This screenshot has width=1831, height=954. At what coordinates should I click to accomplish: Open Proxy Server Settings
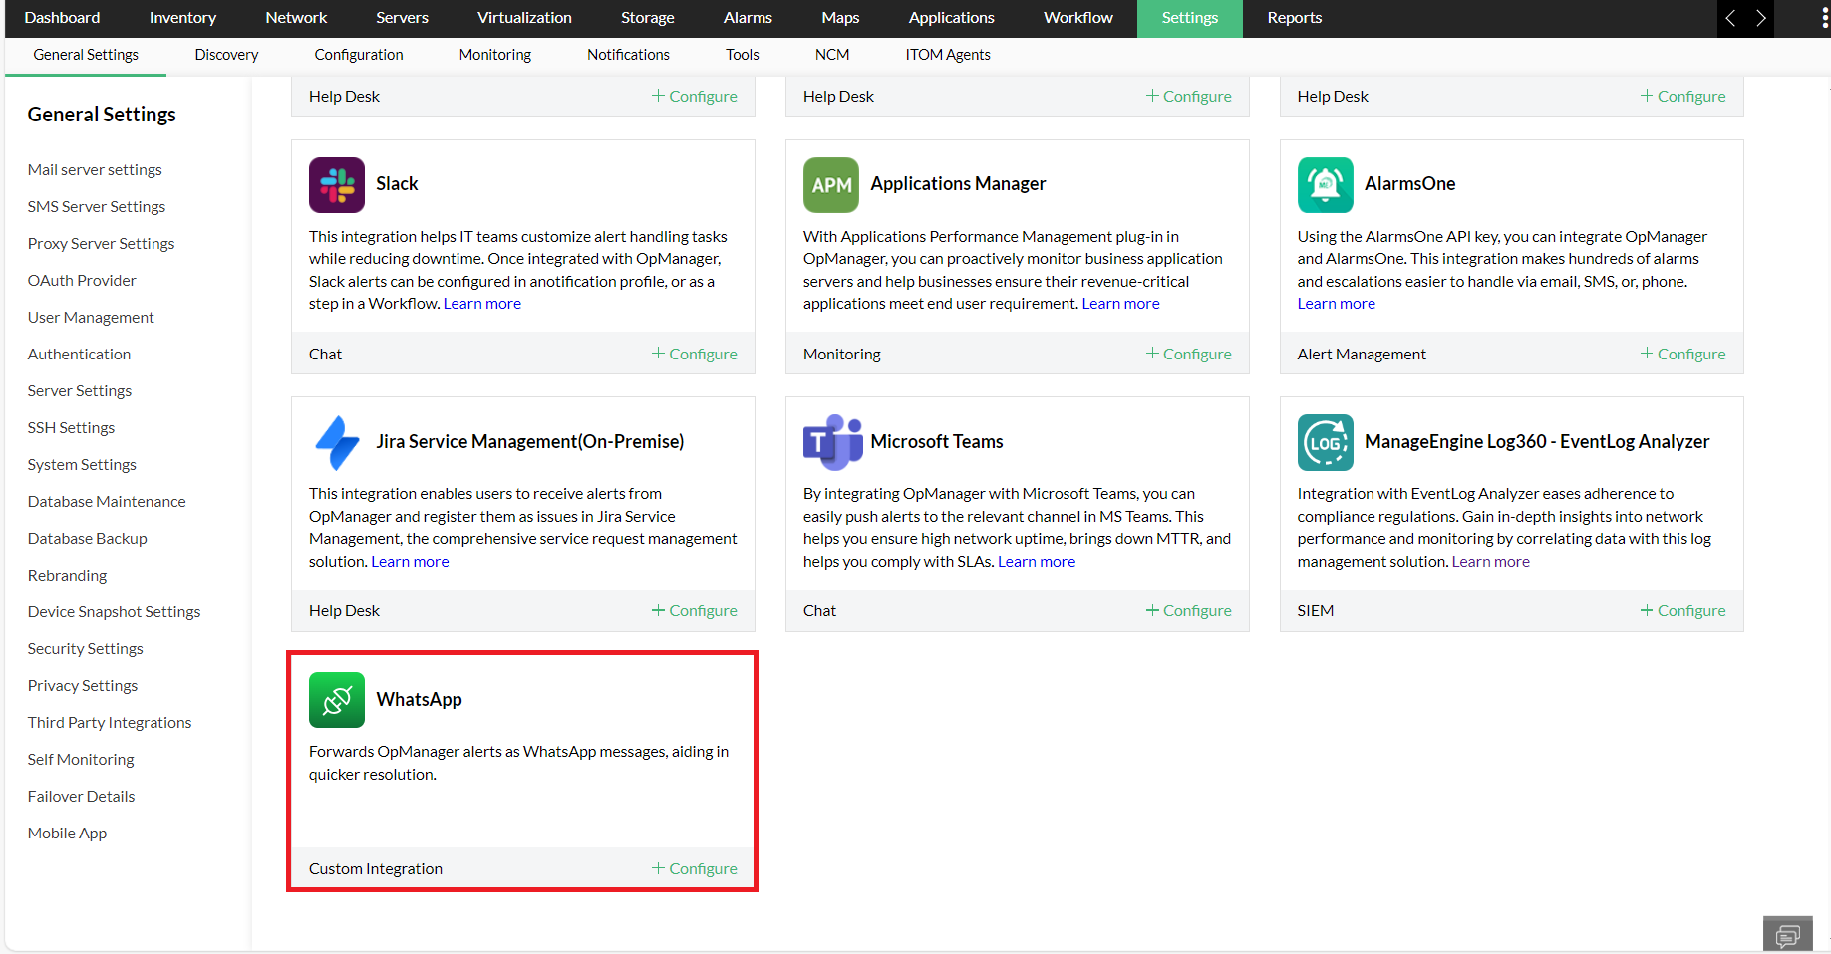pyautogui.click(x=101, y=244)
